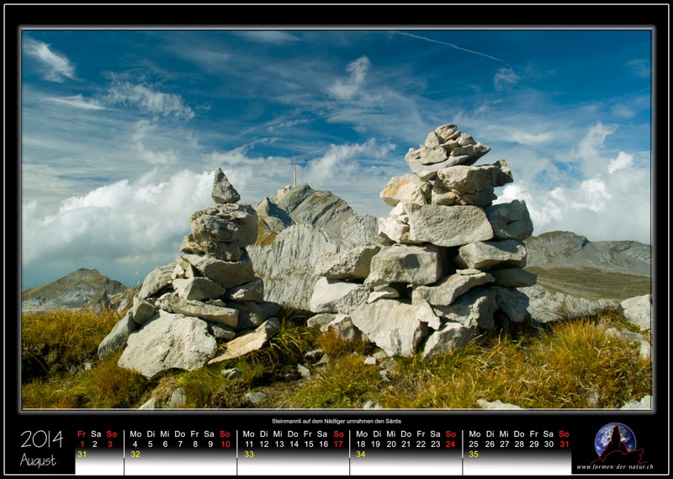Select Sunday 24 in the calendar
This screenshot has width=673, height=479.
[451, 444]
